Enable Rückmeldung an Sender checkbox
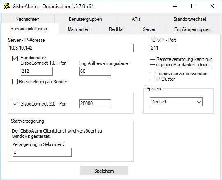Image resolution: width=222 pixels, height=180 pixels. pos(15,81)
